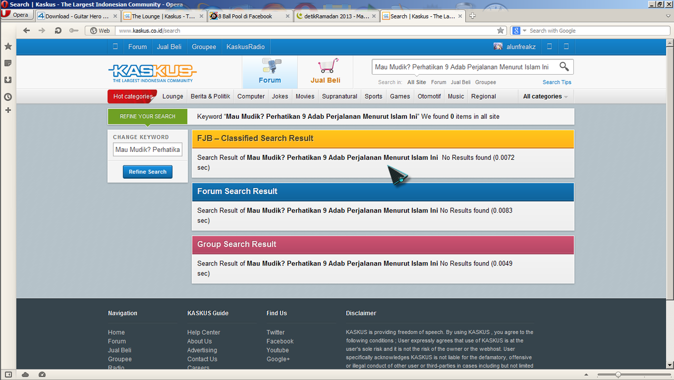Click the alunfreakz avatar picture
This screenshot has height=380, width=674.
[498, 46]
